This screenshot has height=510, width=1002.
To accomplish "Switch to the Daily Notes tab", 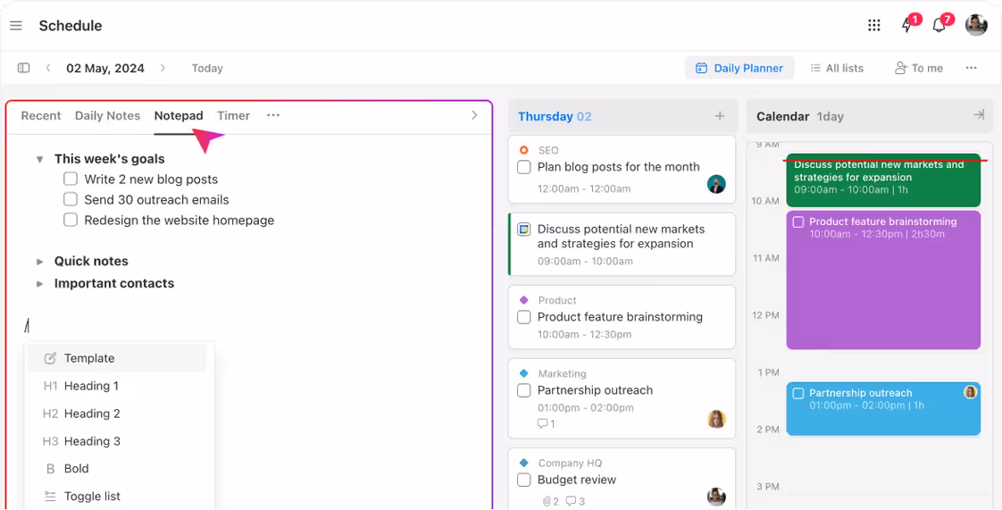I will [107, 115].
